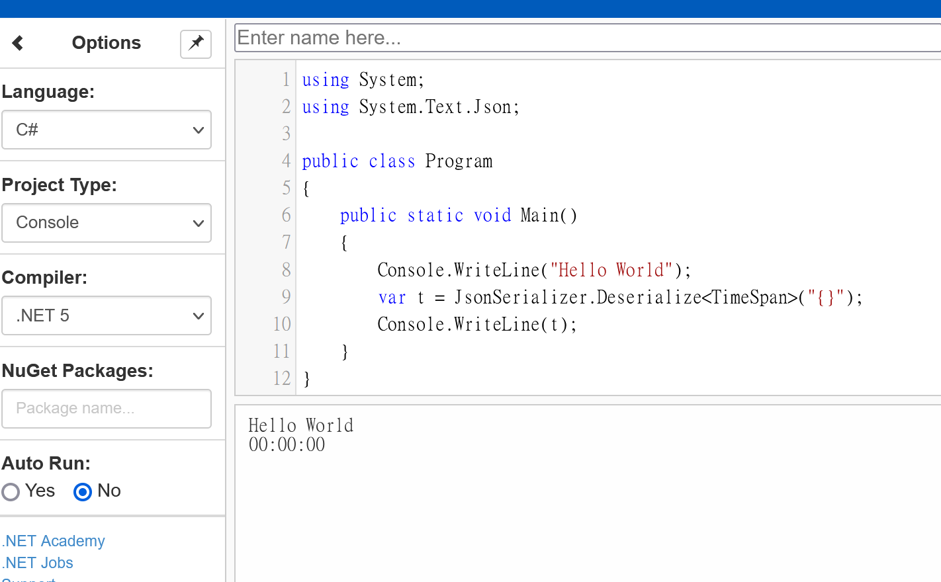Open the Project Type dropdown showing Console
Image resolution: width=941 pixels, height=582 pixels.
pyautogui.click(x=107, y=223)
